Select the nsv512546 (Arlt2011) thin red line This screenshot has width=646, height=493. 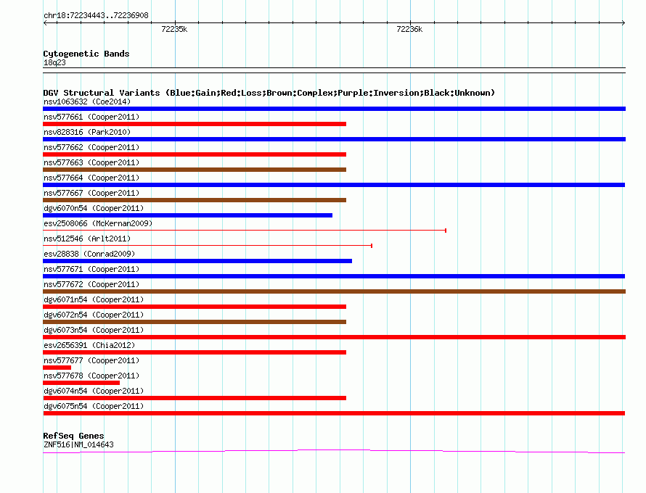point(208,246)
